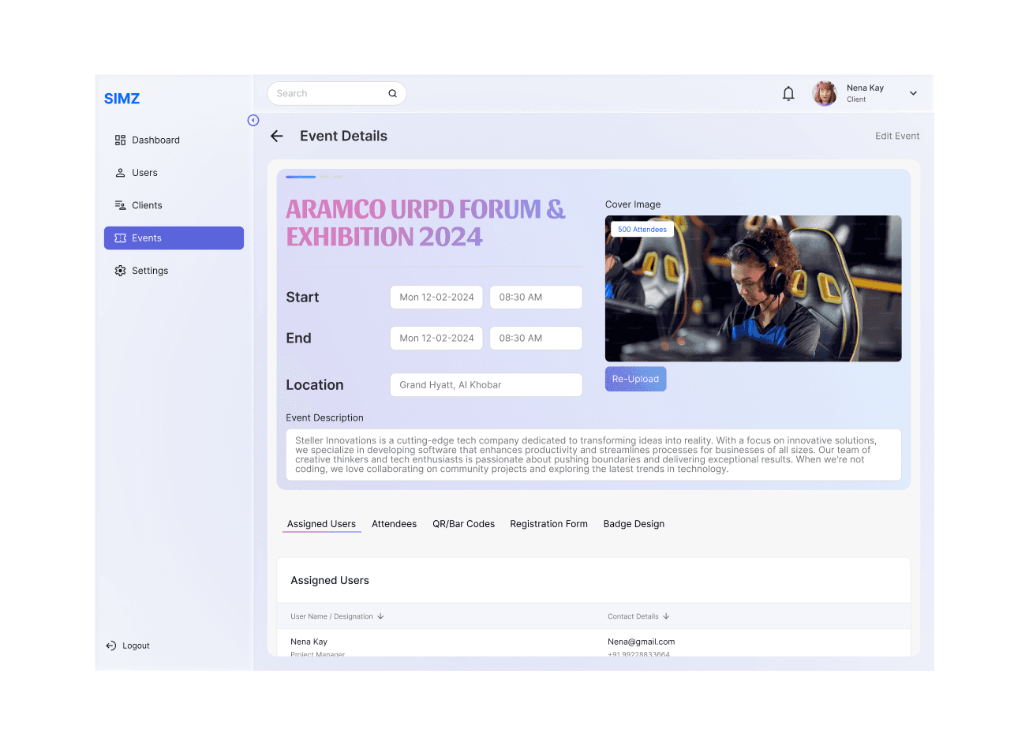
Task: Sort by Contact Details arrow
Action: click(x=666, y=616)
